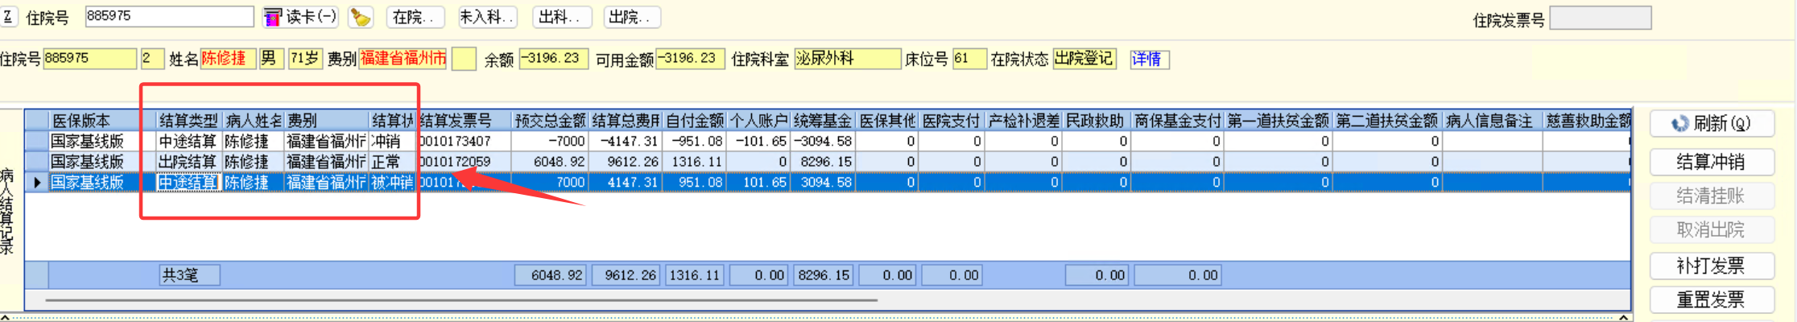Click the 病人姓名 column header
The image size is (1797, 322).
coord(253,121)
